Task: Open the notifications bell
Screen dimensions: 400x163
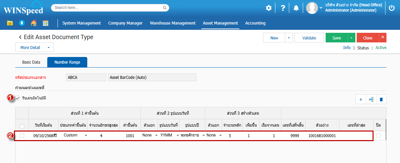Action: (x=296, y=8)
